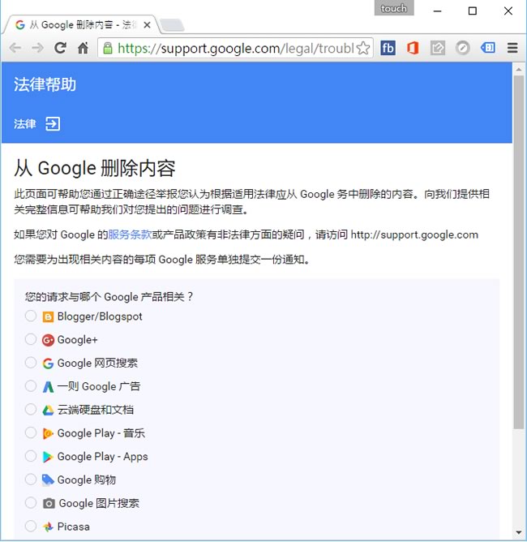Screen dimensions: 527x542
Task: Click the Picasa pinwheel icon
Action: pos(48,527)
